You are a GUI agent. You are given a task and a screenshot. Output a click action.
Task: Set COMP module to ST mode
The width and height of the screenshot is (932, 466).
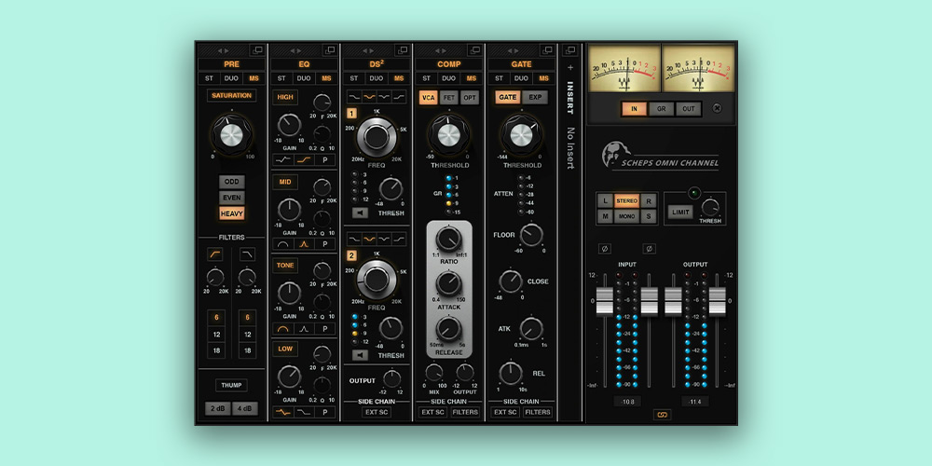426,78
